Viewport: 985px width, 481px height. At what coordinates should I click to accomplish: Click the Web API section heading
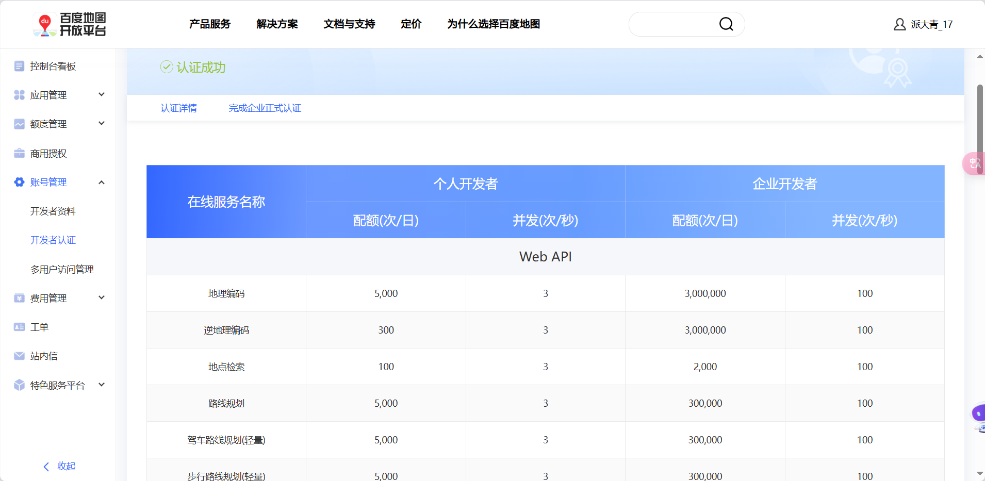(546, 257)
